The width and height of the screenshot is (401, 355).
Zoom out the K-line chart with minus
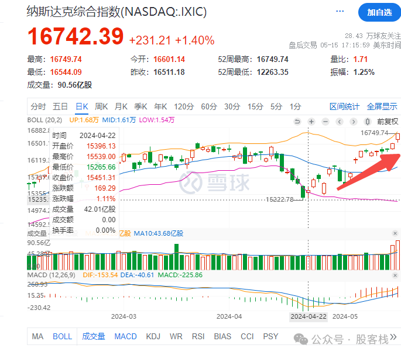[325, 122]
